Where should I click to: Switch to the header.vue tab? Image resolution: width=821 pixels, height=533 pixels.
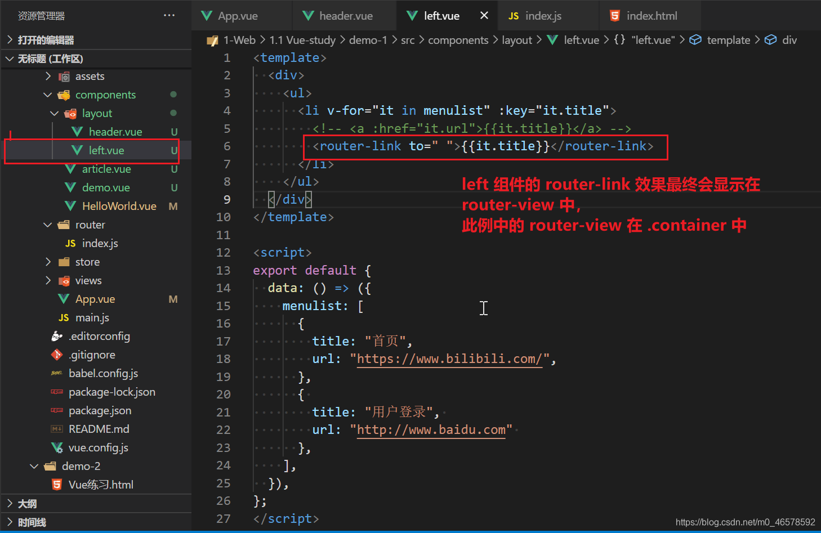pyautogui.click(x=345, y=16)
